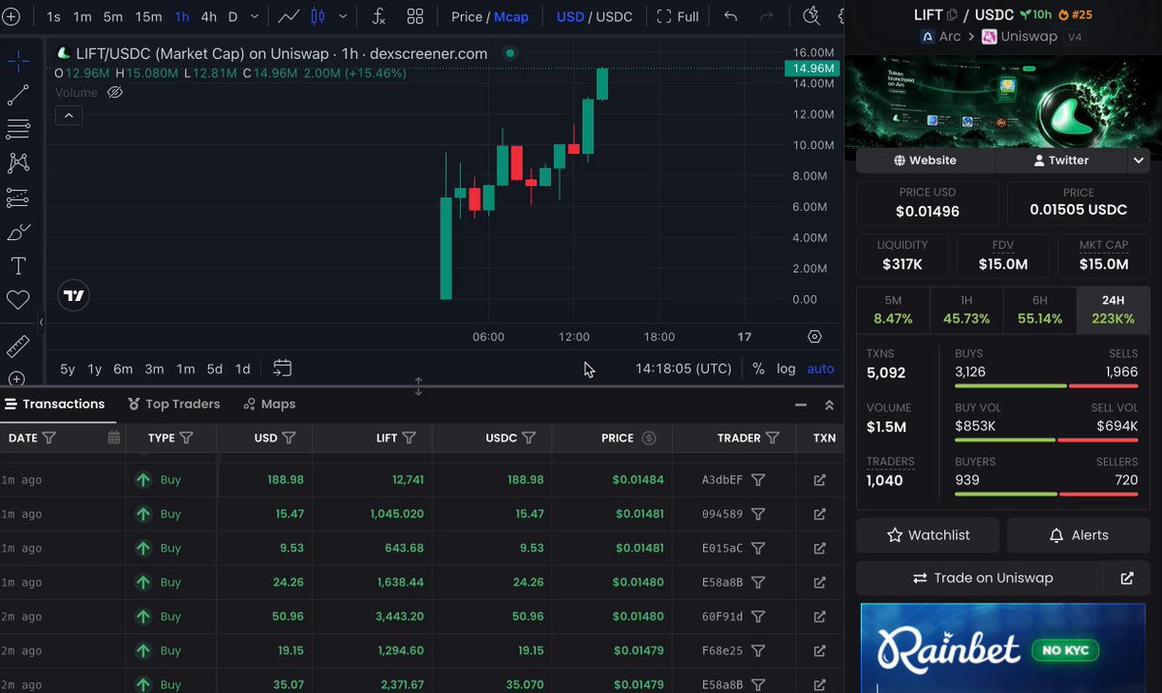Image resolution: width=1162 pixels, height=693 pixels.
Task: Open the DATE column filter
Action: click(49, 437)
